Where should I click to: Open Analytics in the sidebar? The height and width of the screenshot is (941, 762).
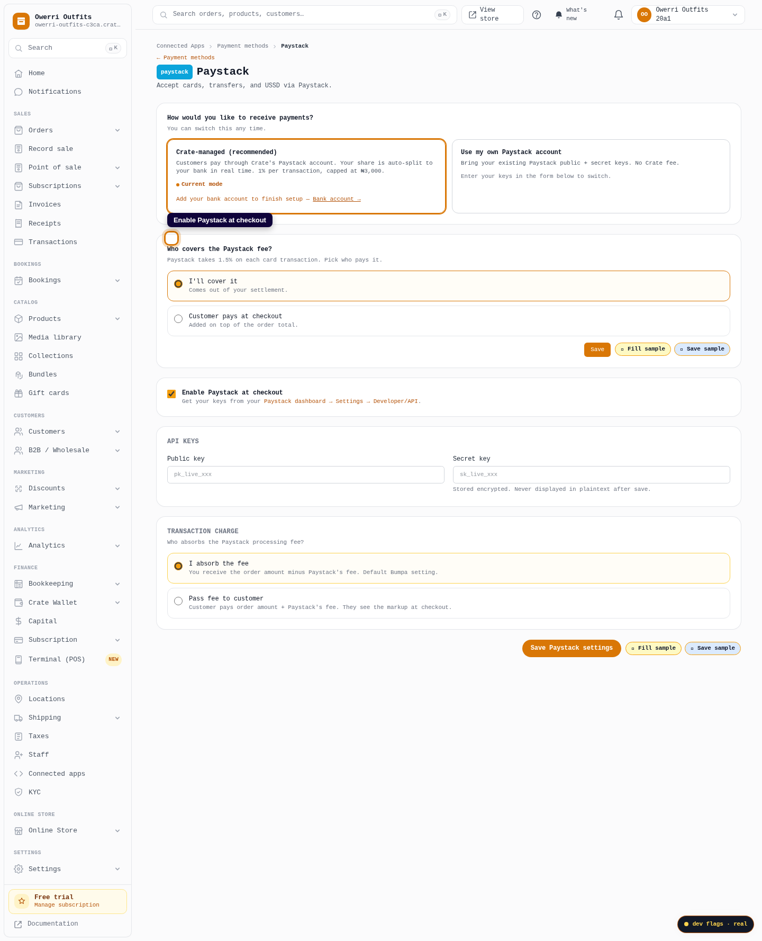(x=68, y=545)
